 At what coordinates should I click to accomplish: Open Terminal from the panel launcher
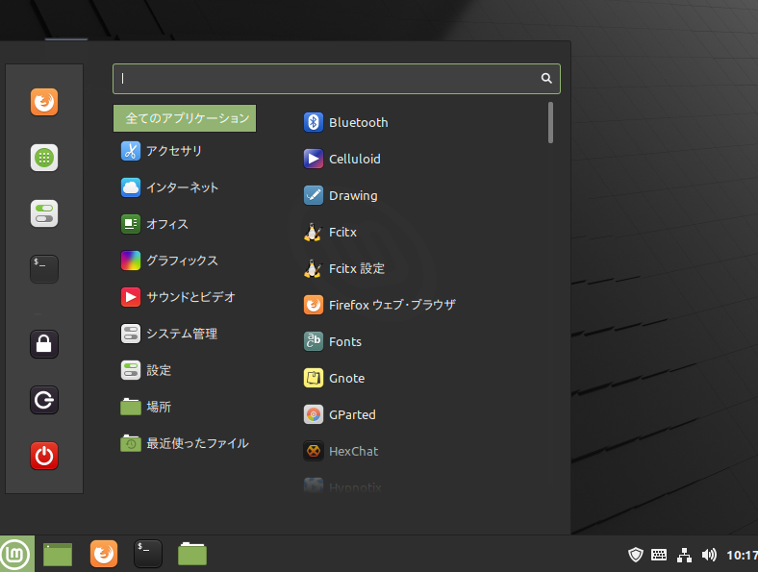[148, 554]
